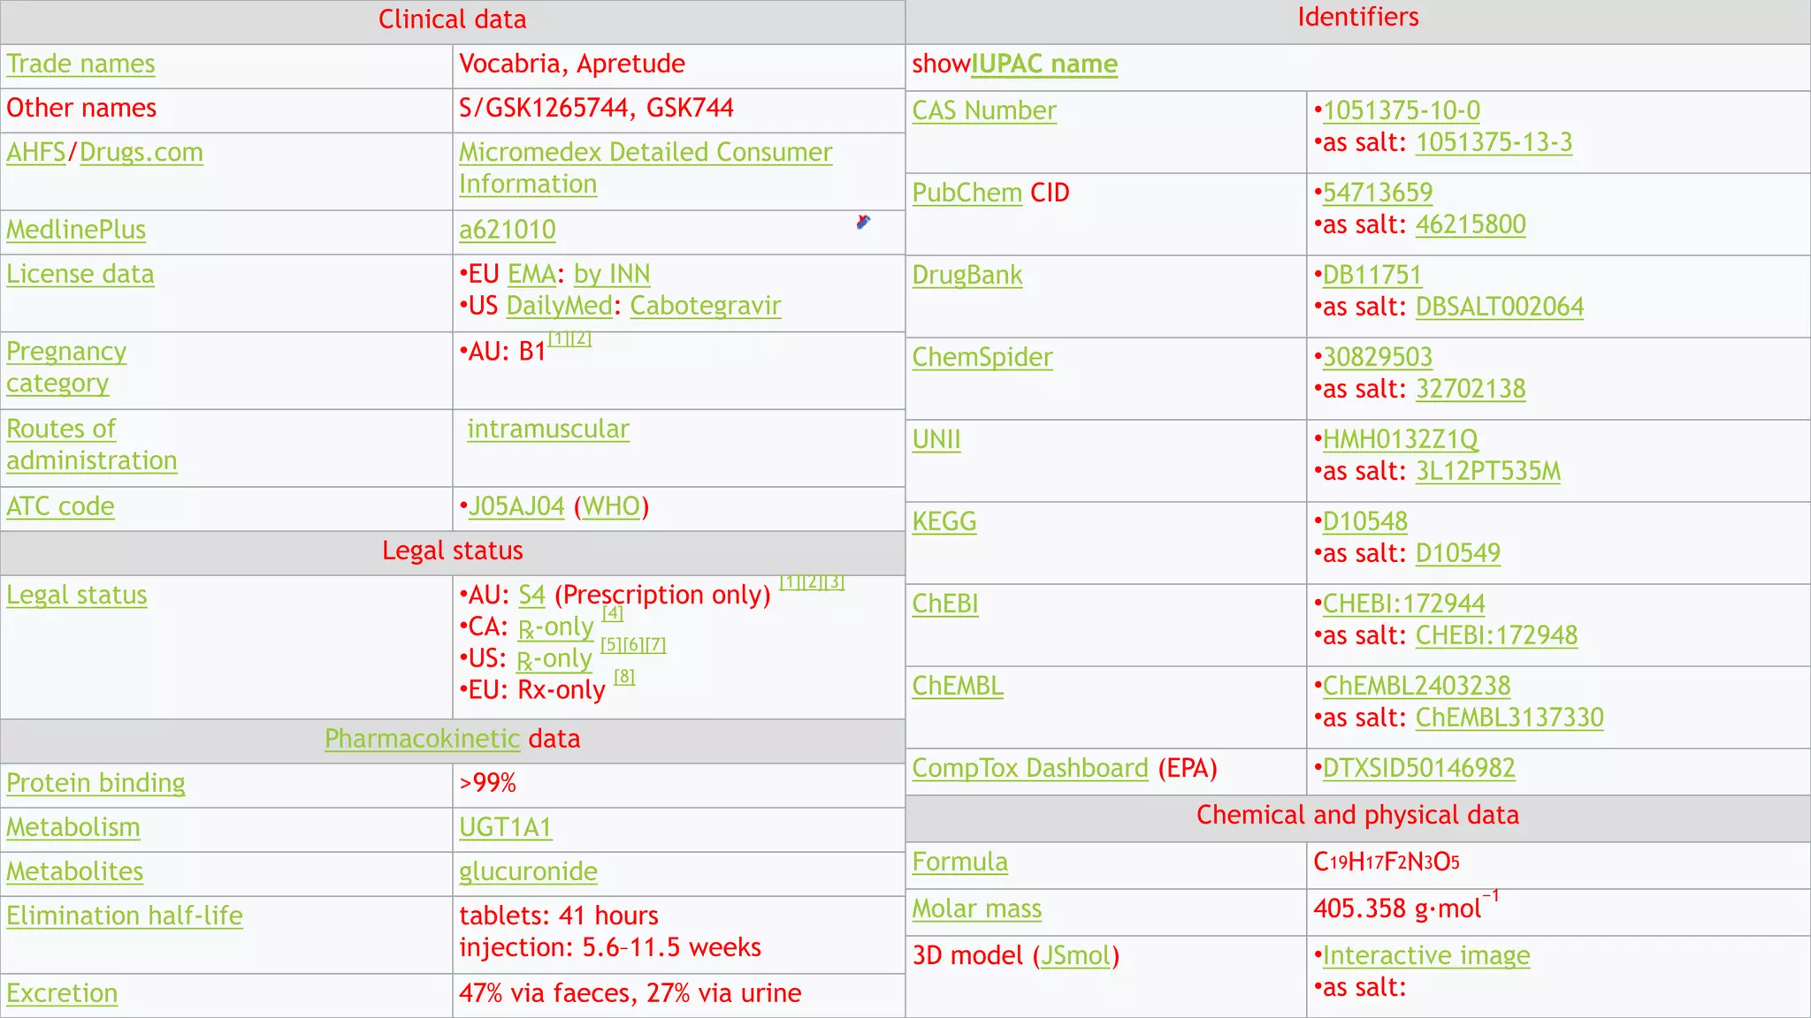
Task: Open the S4 prescription schedule link
Action: 531,595
